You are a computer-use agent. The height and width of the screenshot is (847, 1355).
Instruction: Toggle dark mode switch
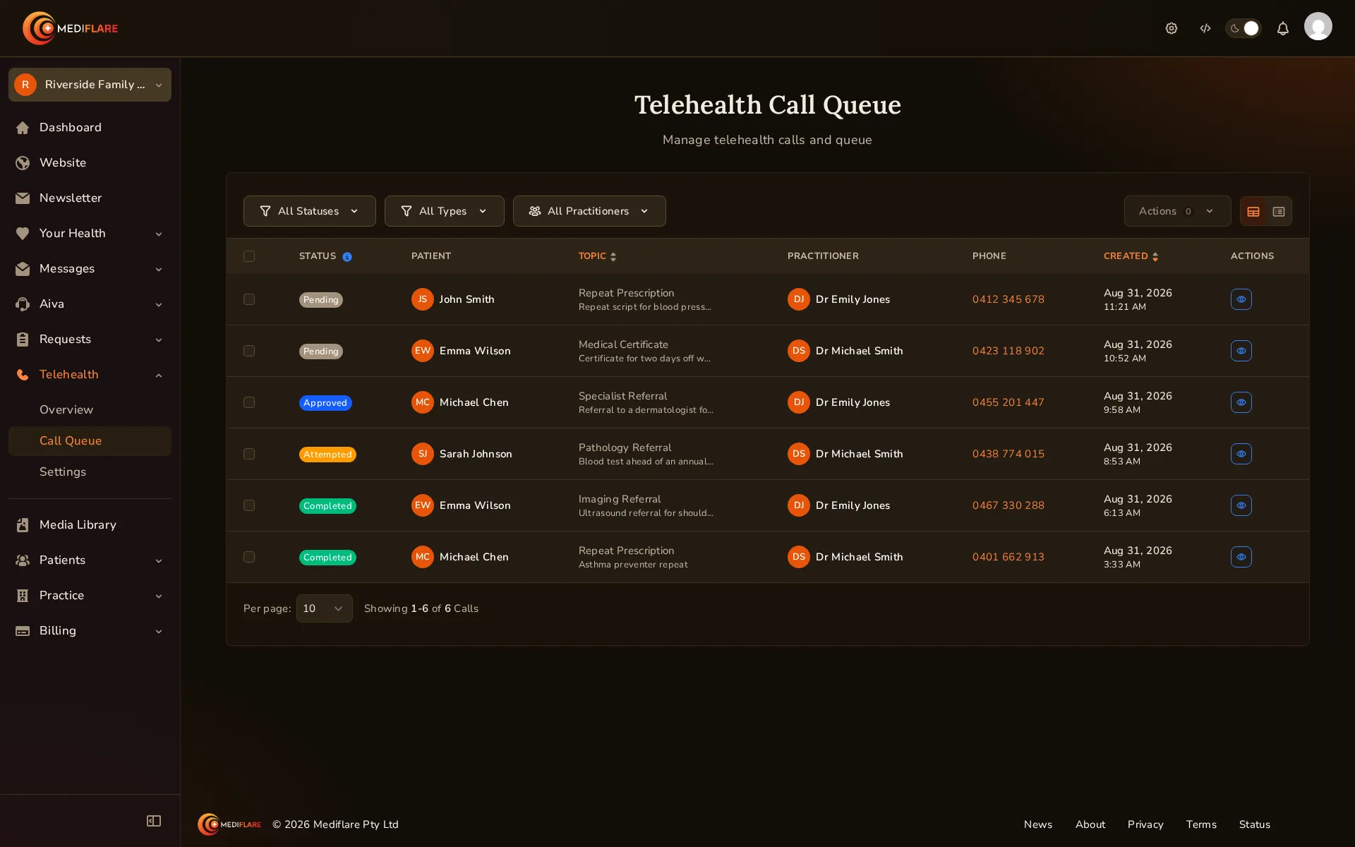pyautogui.click(x=1243, y=28)
